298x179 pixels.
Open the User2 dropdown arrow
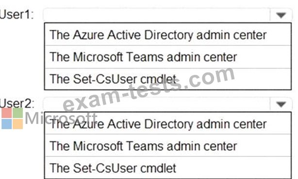281,104
